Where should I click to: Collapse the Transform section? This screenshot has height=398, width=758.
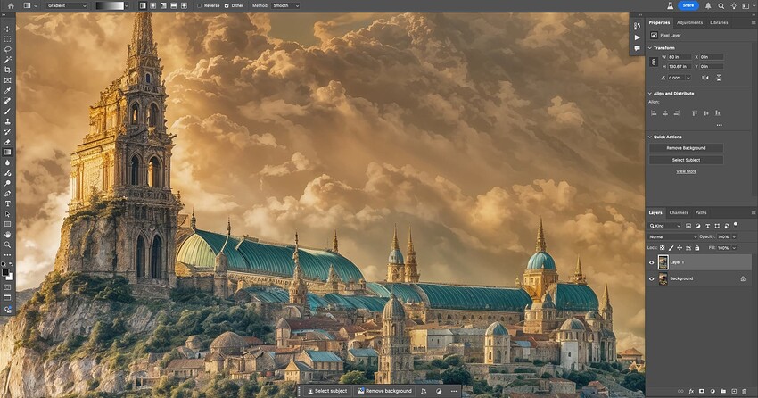coord(650,48)
